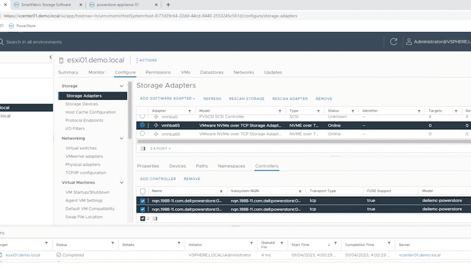Click the refresh icon in header bar
Screen dimensions: 471x268
[x=394, y=42]
